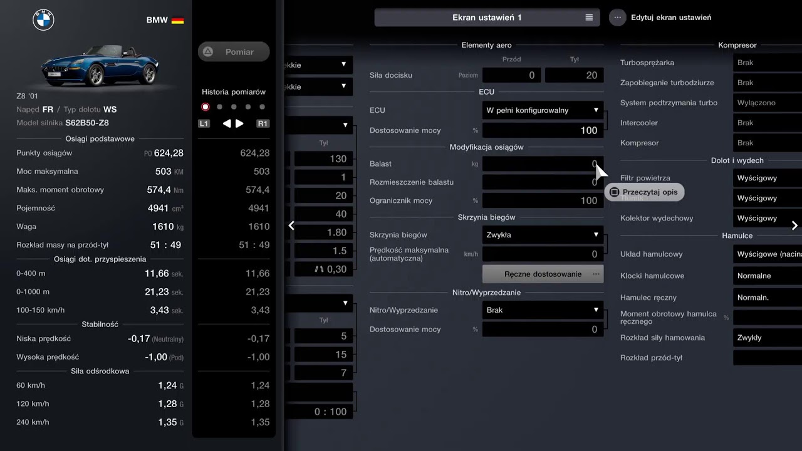Screen dimensions: 802x451
Task: Select the Nitro Dostosowanie mocy field
Action: [543, 329]
